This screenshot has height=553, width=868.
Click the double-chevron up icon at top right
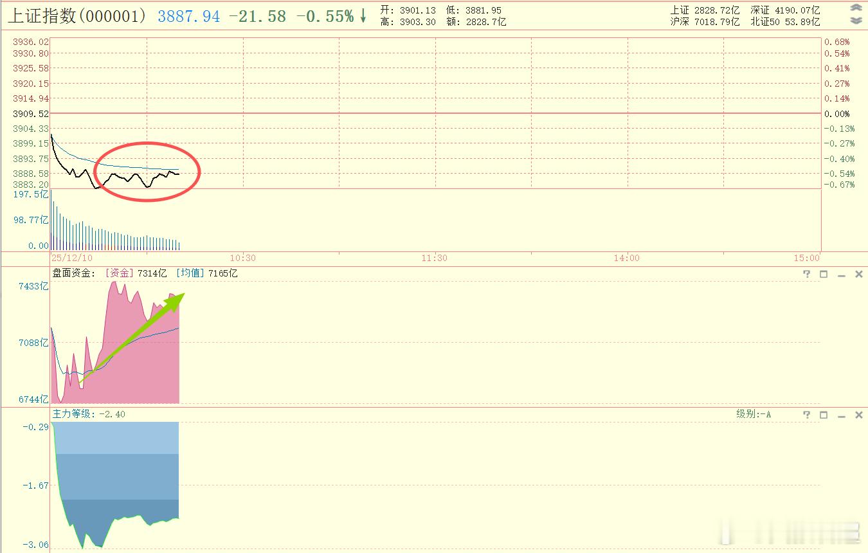(856, 8)
